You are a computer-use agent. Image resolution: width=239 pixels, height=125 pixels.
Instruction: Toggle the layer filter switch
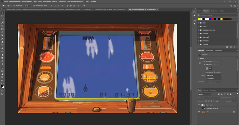tap(237, 94)
